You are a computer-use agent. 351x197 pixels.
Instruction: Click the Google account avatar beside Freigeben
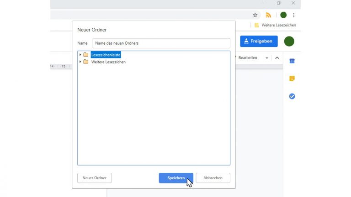pyautogui.click(x=289, y=41)
